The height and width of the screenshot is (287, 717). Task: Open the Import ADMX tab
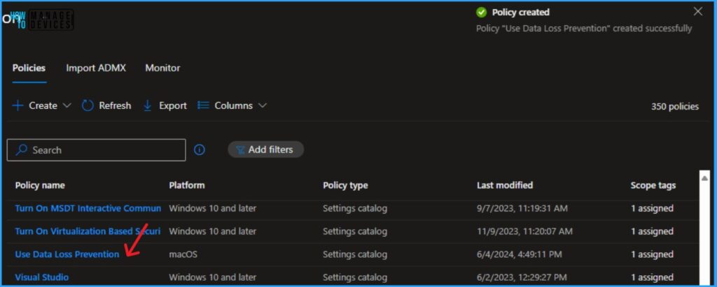(95, 68)
